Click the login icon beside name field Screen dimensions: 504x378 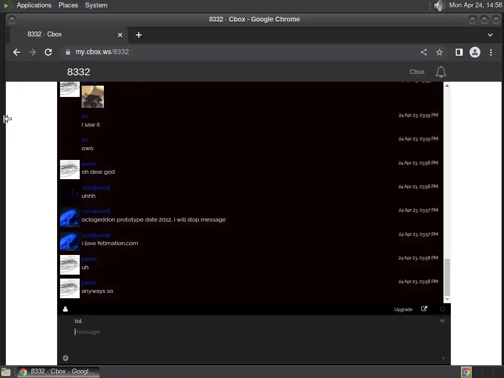coord(442,320)
